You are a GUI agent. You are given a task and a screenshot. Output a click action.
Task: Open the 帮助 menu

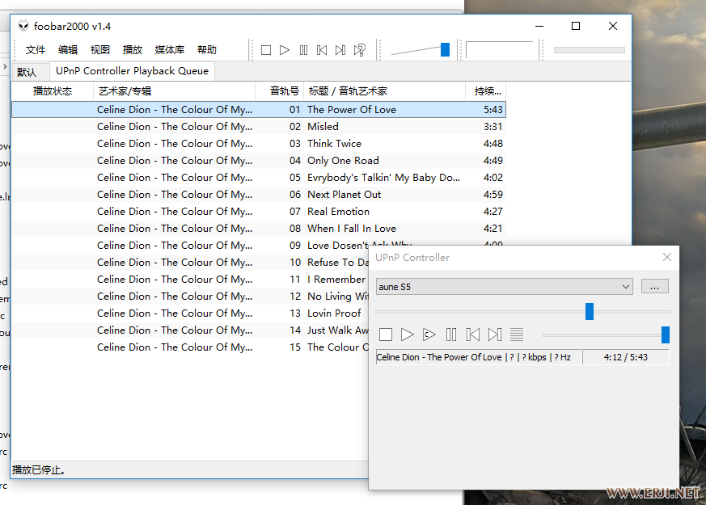(x=207, y=50)
